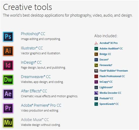
Task: Follow the Media Encoder CC link
Action: pos(110,93)
